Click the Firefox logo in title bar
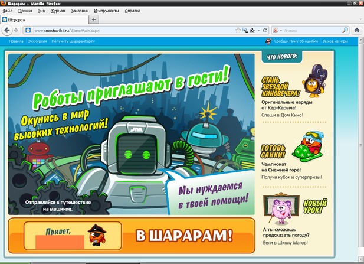The height and width of the screenshot is (264, 364). pyautogui.click(x=4, y=4)
